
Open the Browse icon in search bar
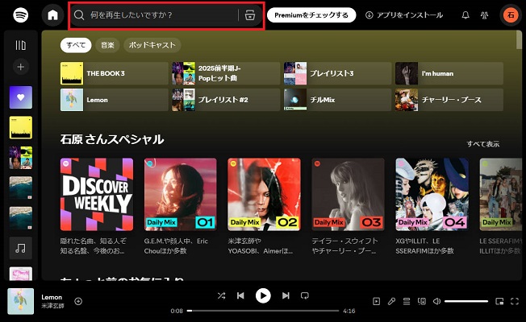coord(250,15)
